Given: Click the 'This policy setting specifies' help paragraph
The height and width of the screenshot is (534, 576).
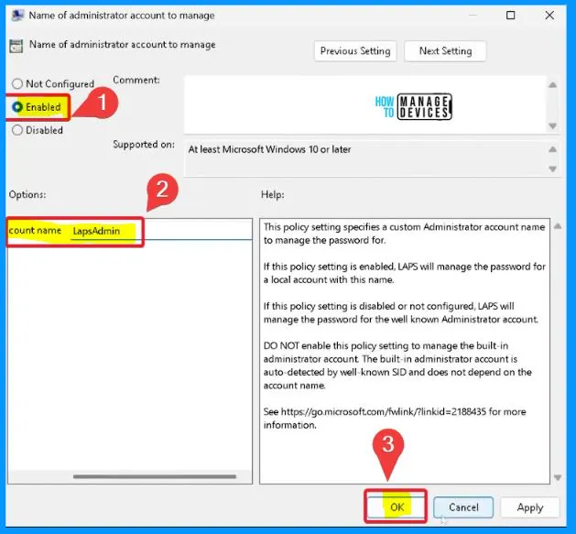Looking at the screenshot, I should [404, 234].
